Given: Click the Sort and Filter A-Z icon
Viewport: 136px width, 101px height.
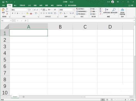Looking at the screenshot, I should [x=107, y=10].
